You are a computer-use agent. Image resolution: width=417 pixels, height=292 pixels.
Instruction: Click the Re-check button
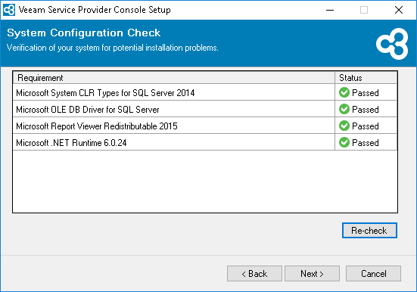click(369, 230)
